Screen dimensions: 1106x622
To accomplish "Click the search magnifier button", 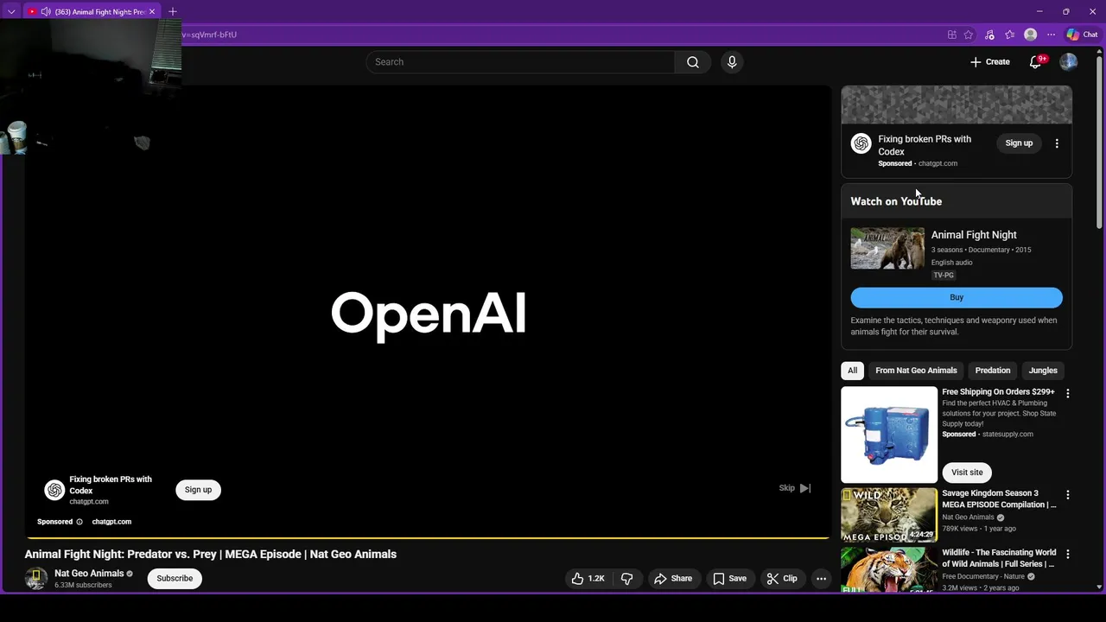I will pos(693,62).
